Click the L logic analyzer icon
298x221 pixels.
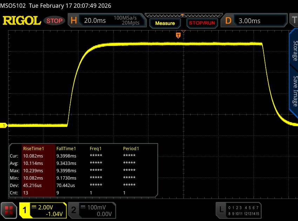[221, 210]
